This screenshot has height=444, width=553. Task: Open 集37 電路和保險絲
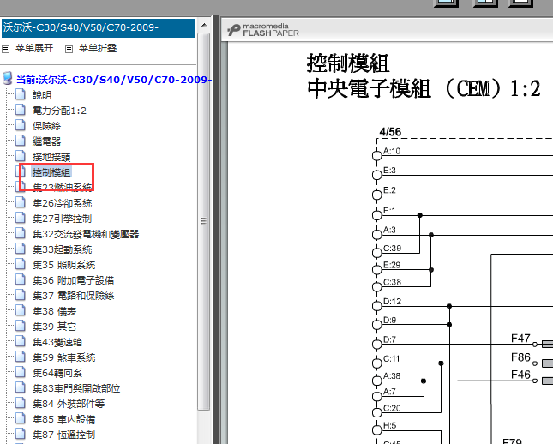tap(74, 296)
